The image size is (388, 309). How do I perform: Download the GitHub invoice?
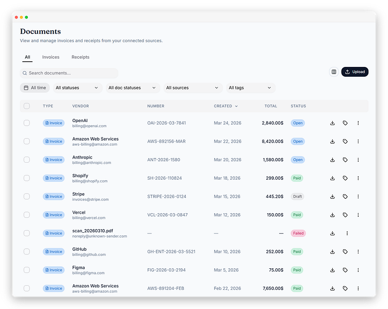coord(332,252)
